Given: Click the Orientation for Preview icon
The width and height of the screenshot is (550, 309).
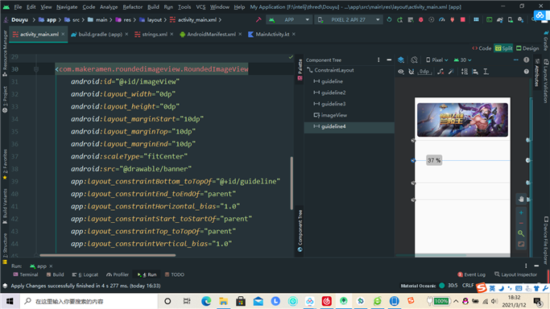Looking at the screenshot, I should pyautogui.click(x=414, y=60).
